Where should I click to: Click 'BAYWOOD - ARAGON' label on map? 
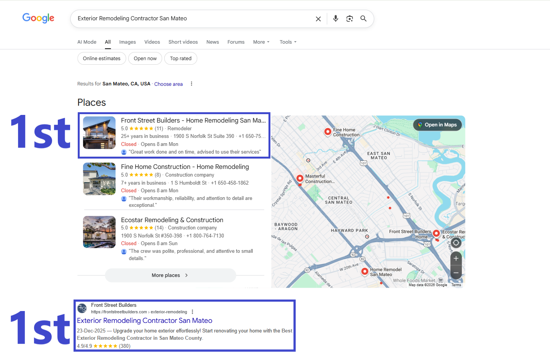pos(286,227)
